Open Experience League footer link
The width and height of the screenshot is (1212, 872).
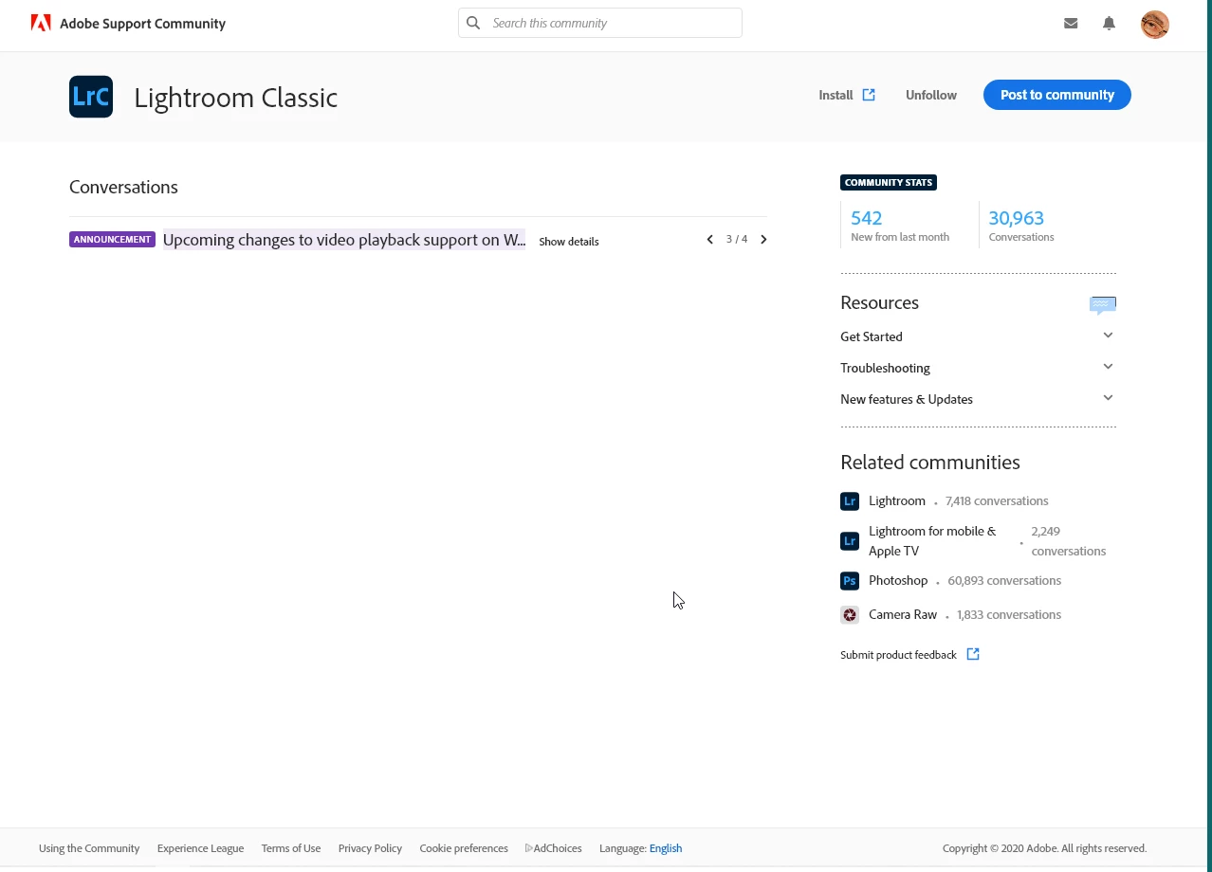[200, 848]
